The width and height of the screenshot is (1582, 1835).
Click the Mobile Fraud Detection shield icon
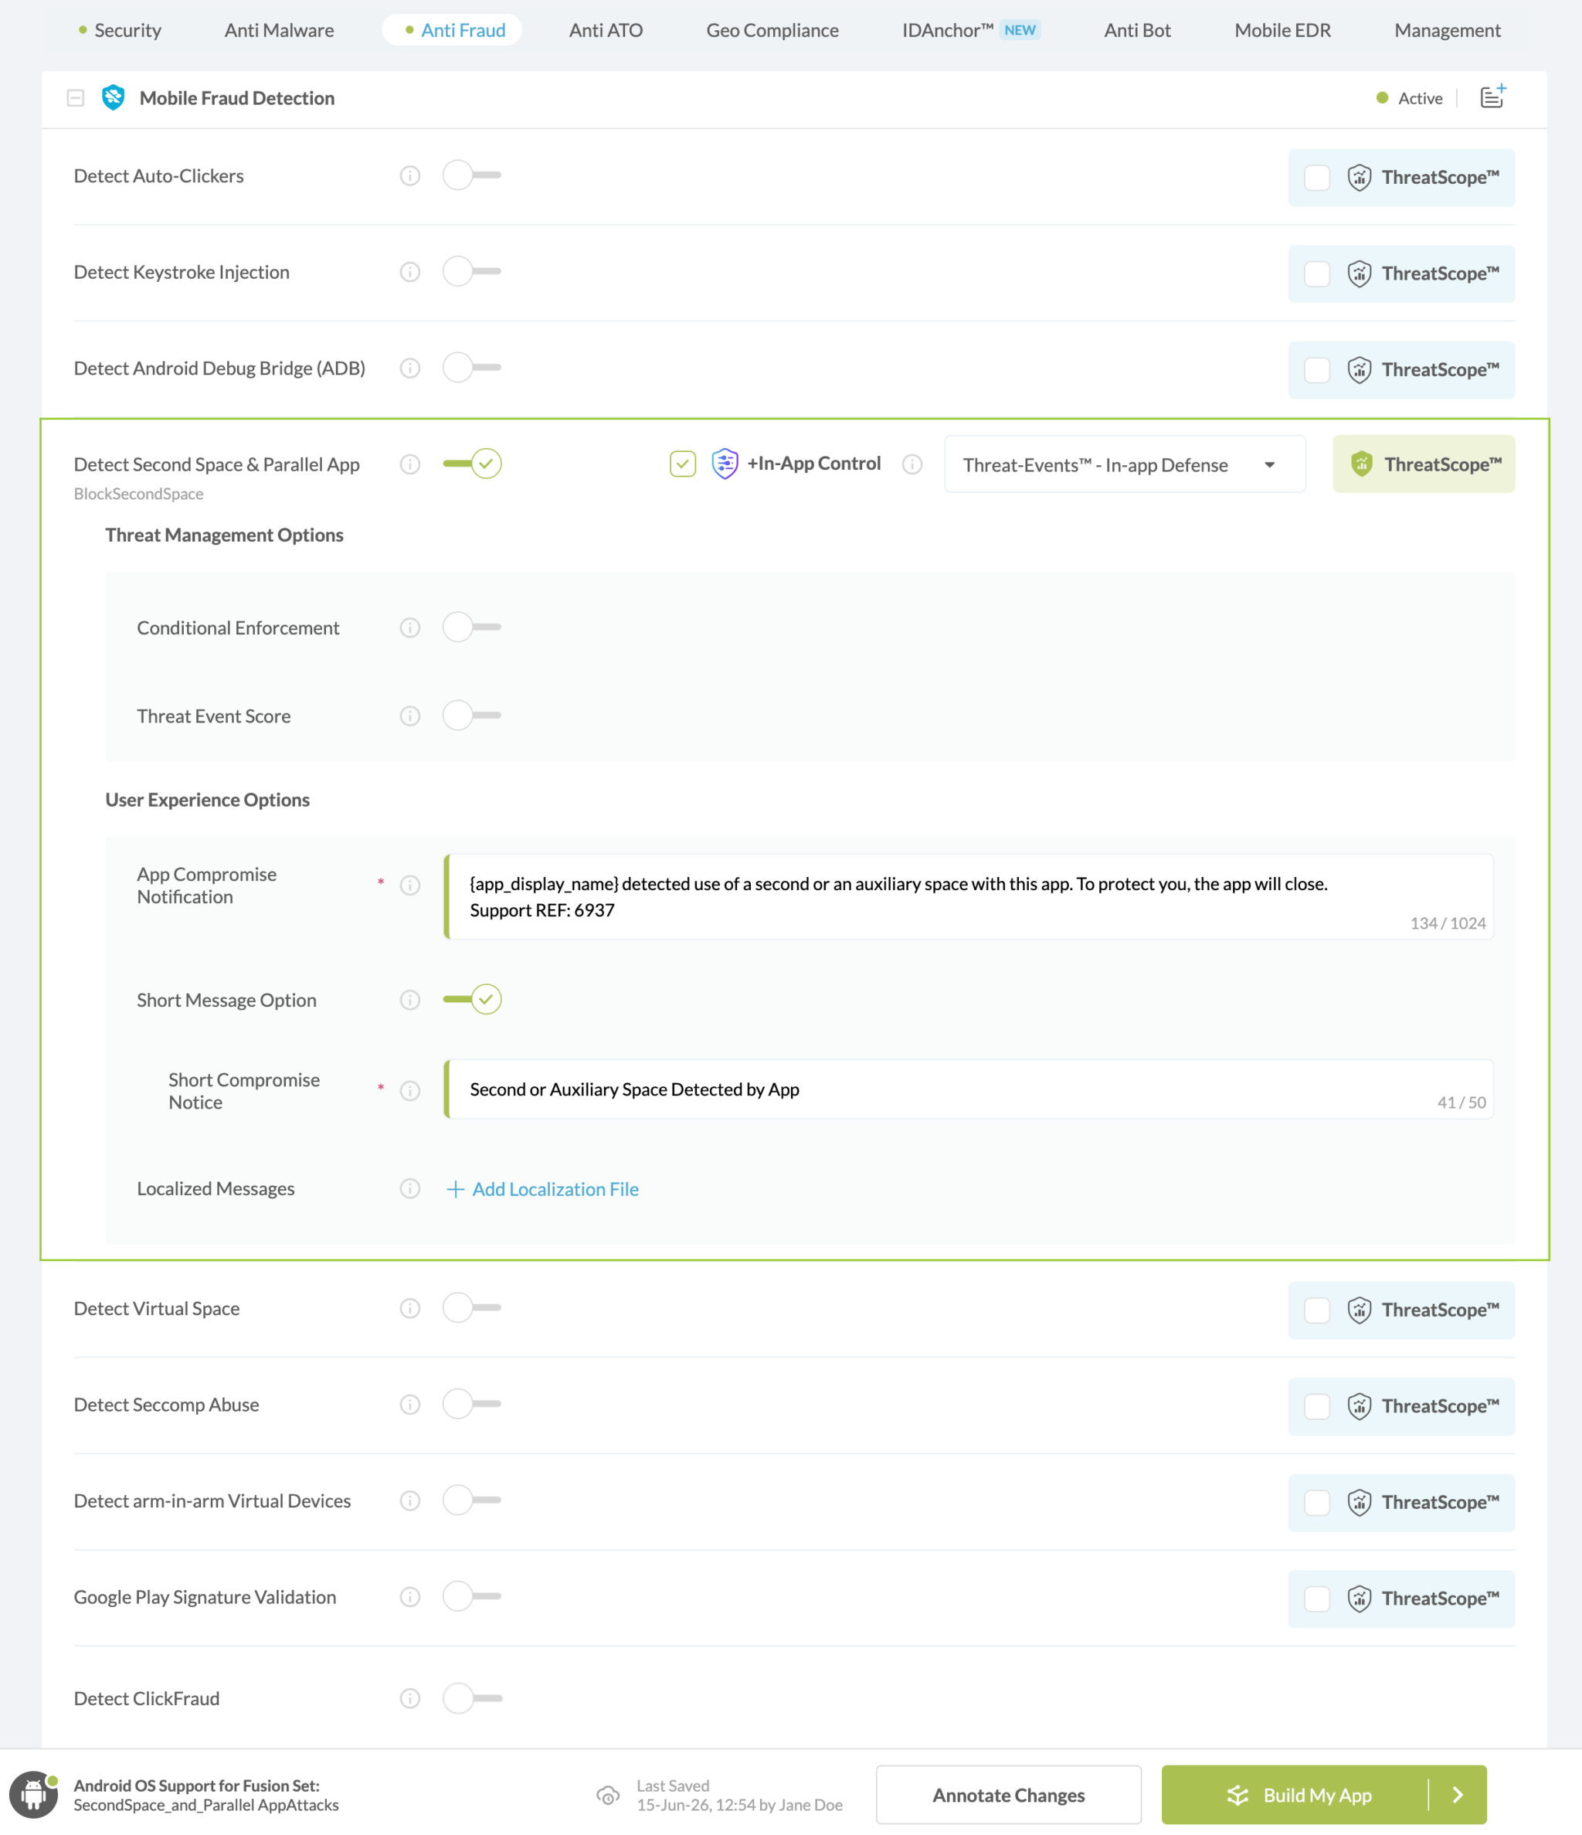pyautogui.click(x=114, y=97)
